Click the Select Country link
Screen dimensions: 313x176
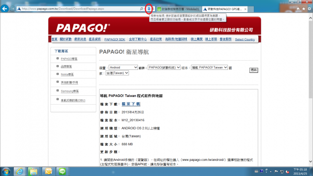click(x=245, y=40)
